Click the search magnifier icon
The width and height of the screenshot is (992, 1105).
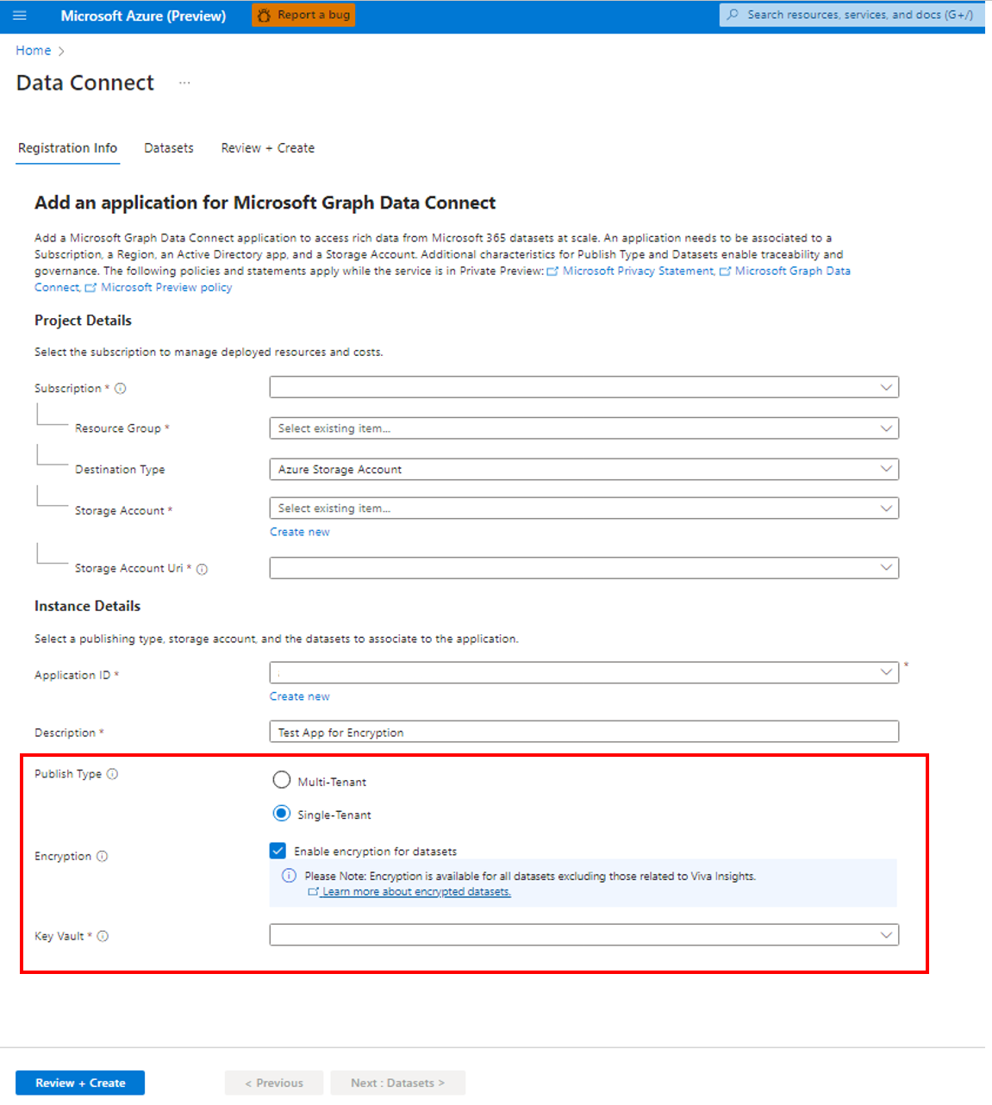pos(733,15)
